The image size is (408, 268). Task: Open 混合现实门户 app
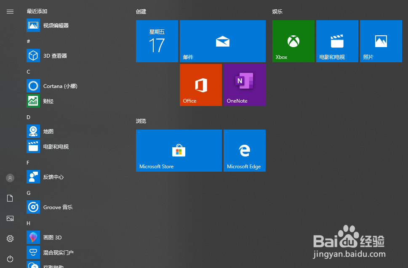[50, 252]
